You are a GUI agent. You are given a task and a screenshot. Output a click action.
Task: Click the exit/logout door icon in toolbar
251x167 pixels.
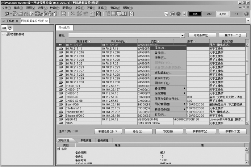coord(15,14)
